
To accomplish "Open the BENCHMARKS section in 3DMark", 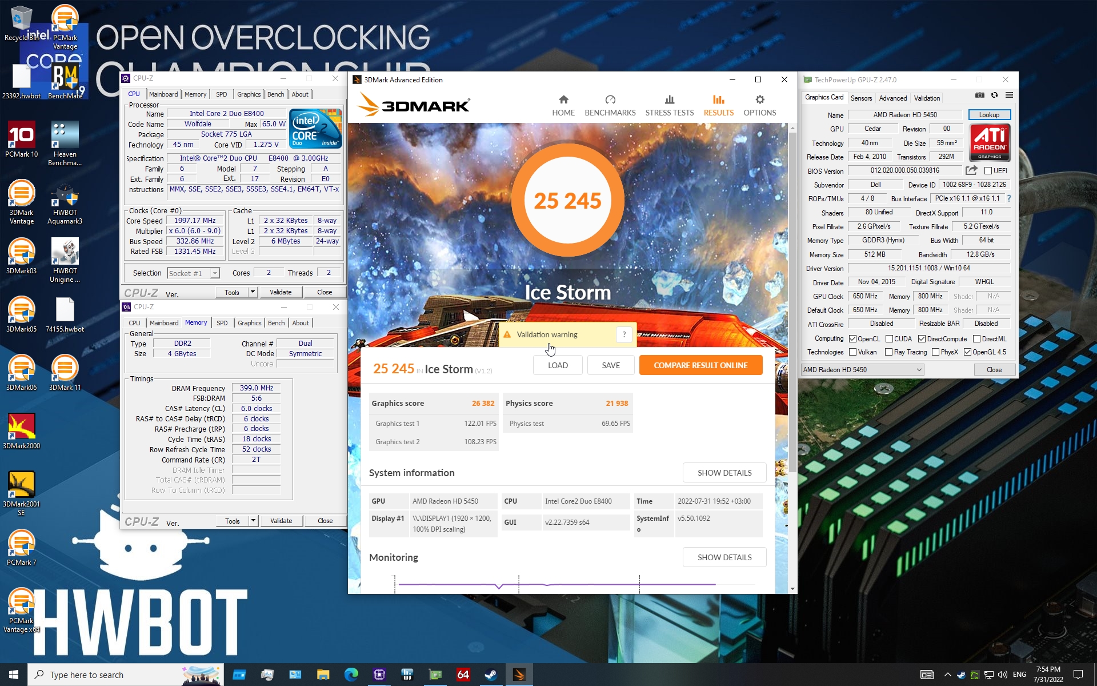I will click(610, 106).
